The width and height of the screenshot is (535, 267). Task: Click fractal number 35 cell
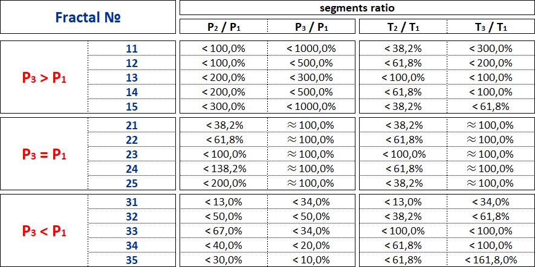(x=132, y=260)
